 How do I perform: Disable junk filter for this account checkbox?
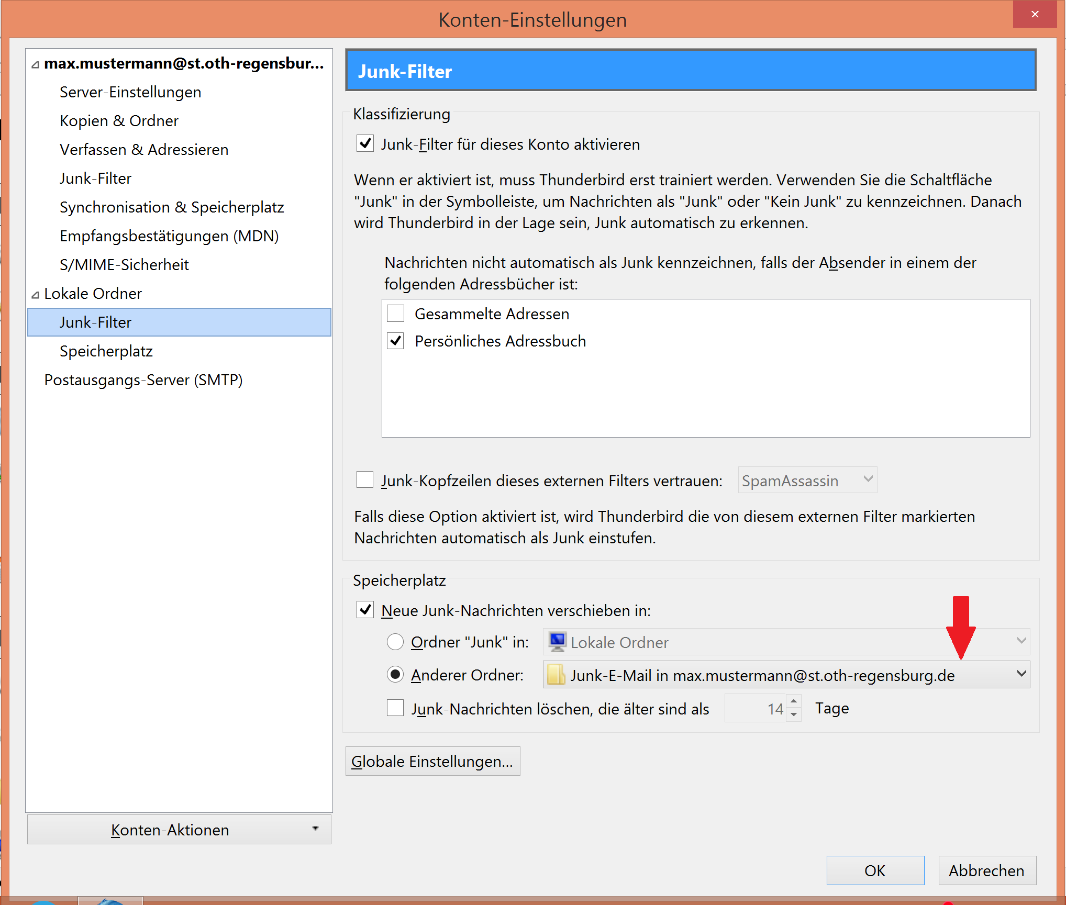[365, 144]
